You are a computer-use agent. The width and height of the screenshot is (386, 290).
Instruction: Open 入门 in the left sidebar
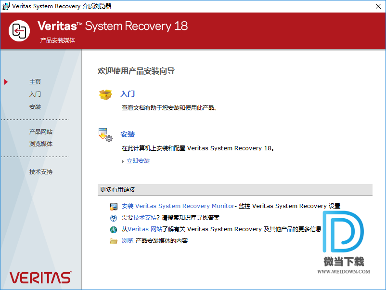tap(35, 94)
